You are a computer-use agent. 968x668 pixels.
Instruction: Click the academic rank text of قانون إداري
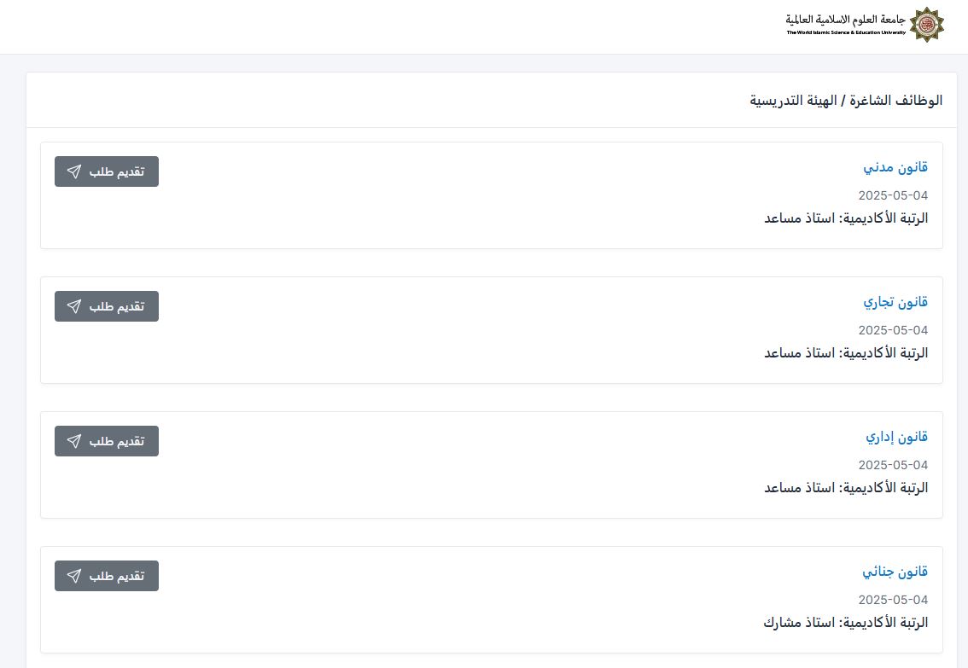tap(845, 488)
